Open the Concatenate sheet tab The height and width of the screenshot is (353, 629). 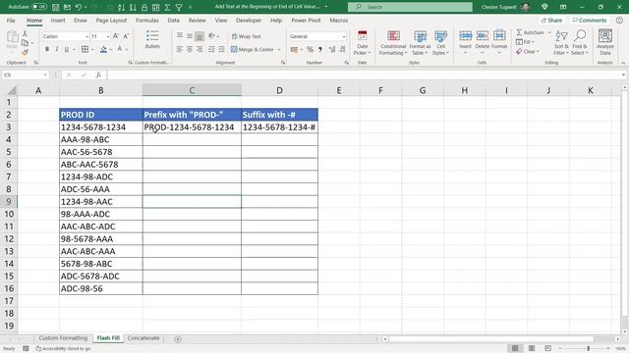click(x=143, y=338)
